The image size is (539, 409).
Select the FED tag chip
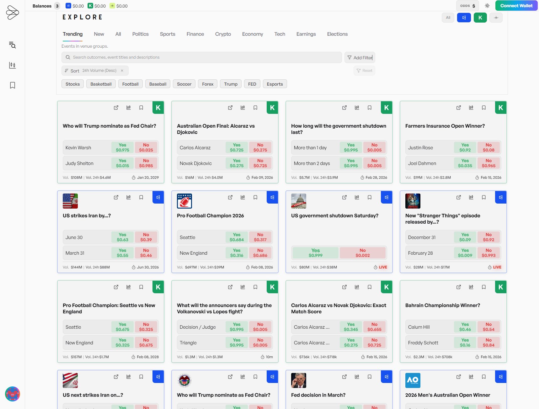coord(252,84)
